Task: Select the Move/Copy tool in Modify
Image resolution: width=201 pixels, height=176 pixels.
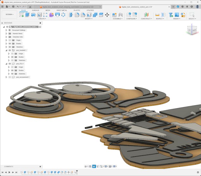Action: tap(107, 15)
